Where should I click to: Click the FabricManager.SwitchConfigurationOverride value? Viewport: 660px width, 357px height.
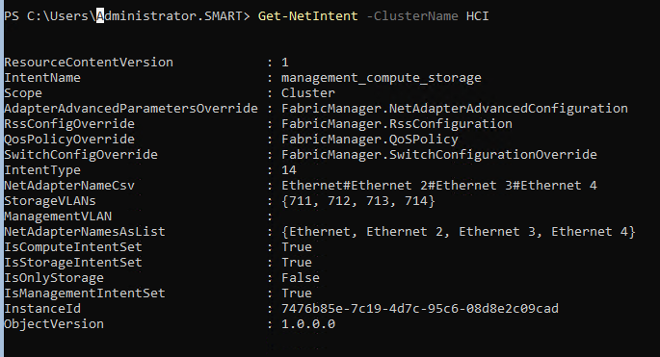click(x=439, y=155)
